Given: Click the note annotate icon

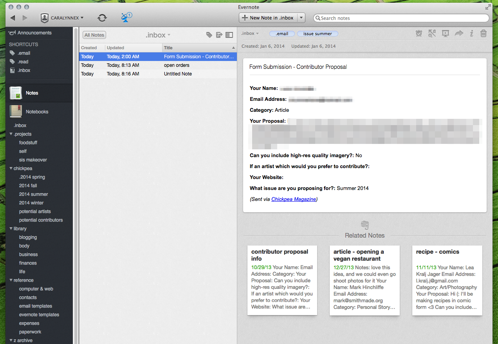Looking at the screenshot, I should pos(432,34).
